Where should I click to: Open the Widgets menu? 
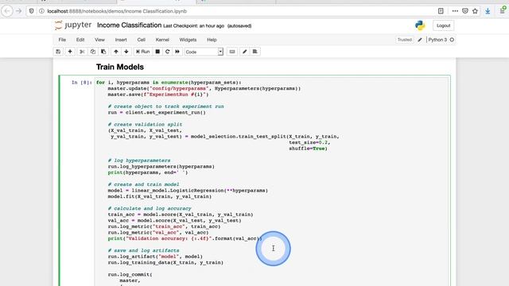tap(188, 40)
